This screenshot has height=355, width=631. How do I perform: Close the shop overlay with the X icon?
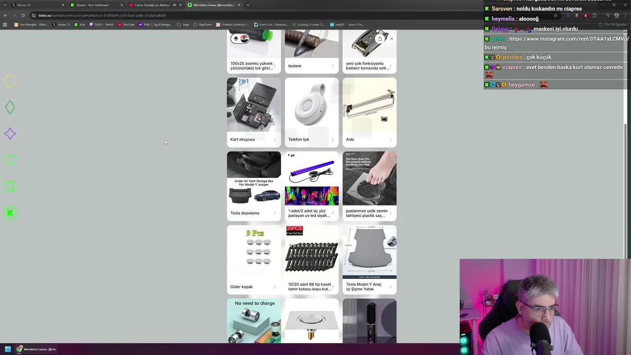tap(391, 38)
